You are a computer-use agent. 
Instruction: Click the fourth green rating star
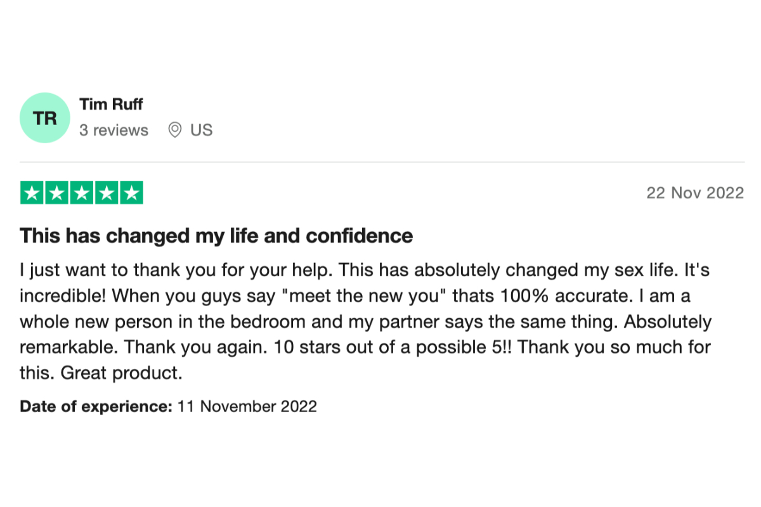107,193
